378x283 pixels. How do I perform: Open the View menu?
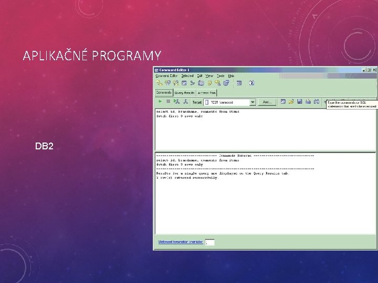209,75
